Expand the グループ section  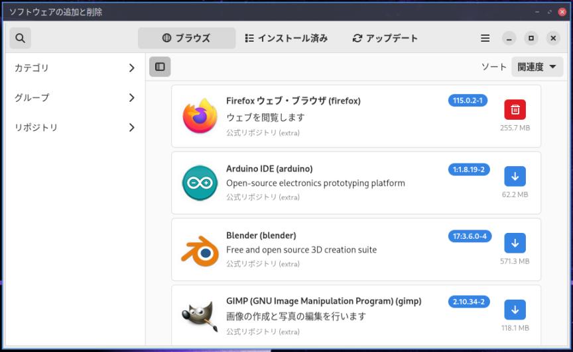pyautogui.click(x=75, y=98)
